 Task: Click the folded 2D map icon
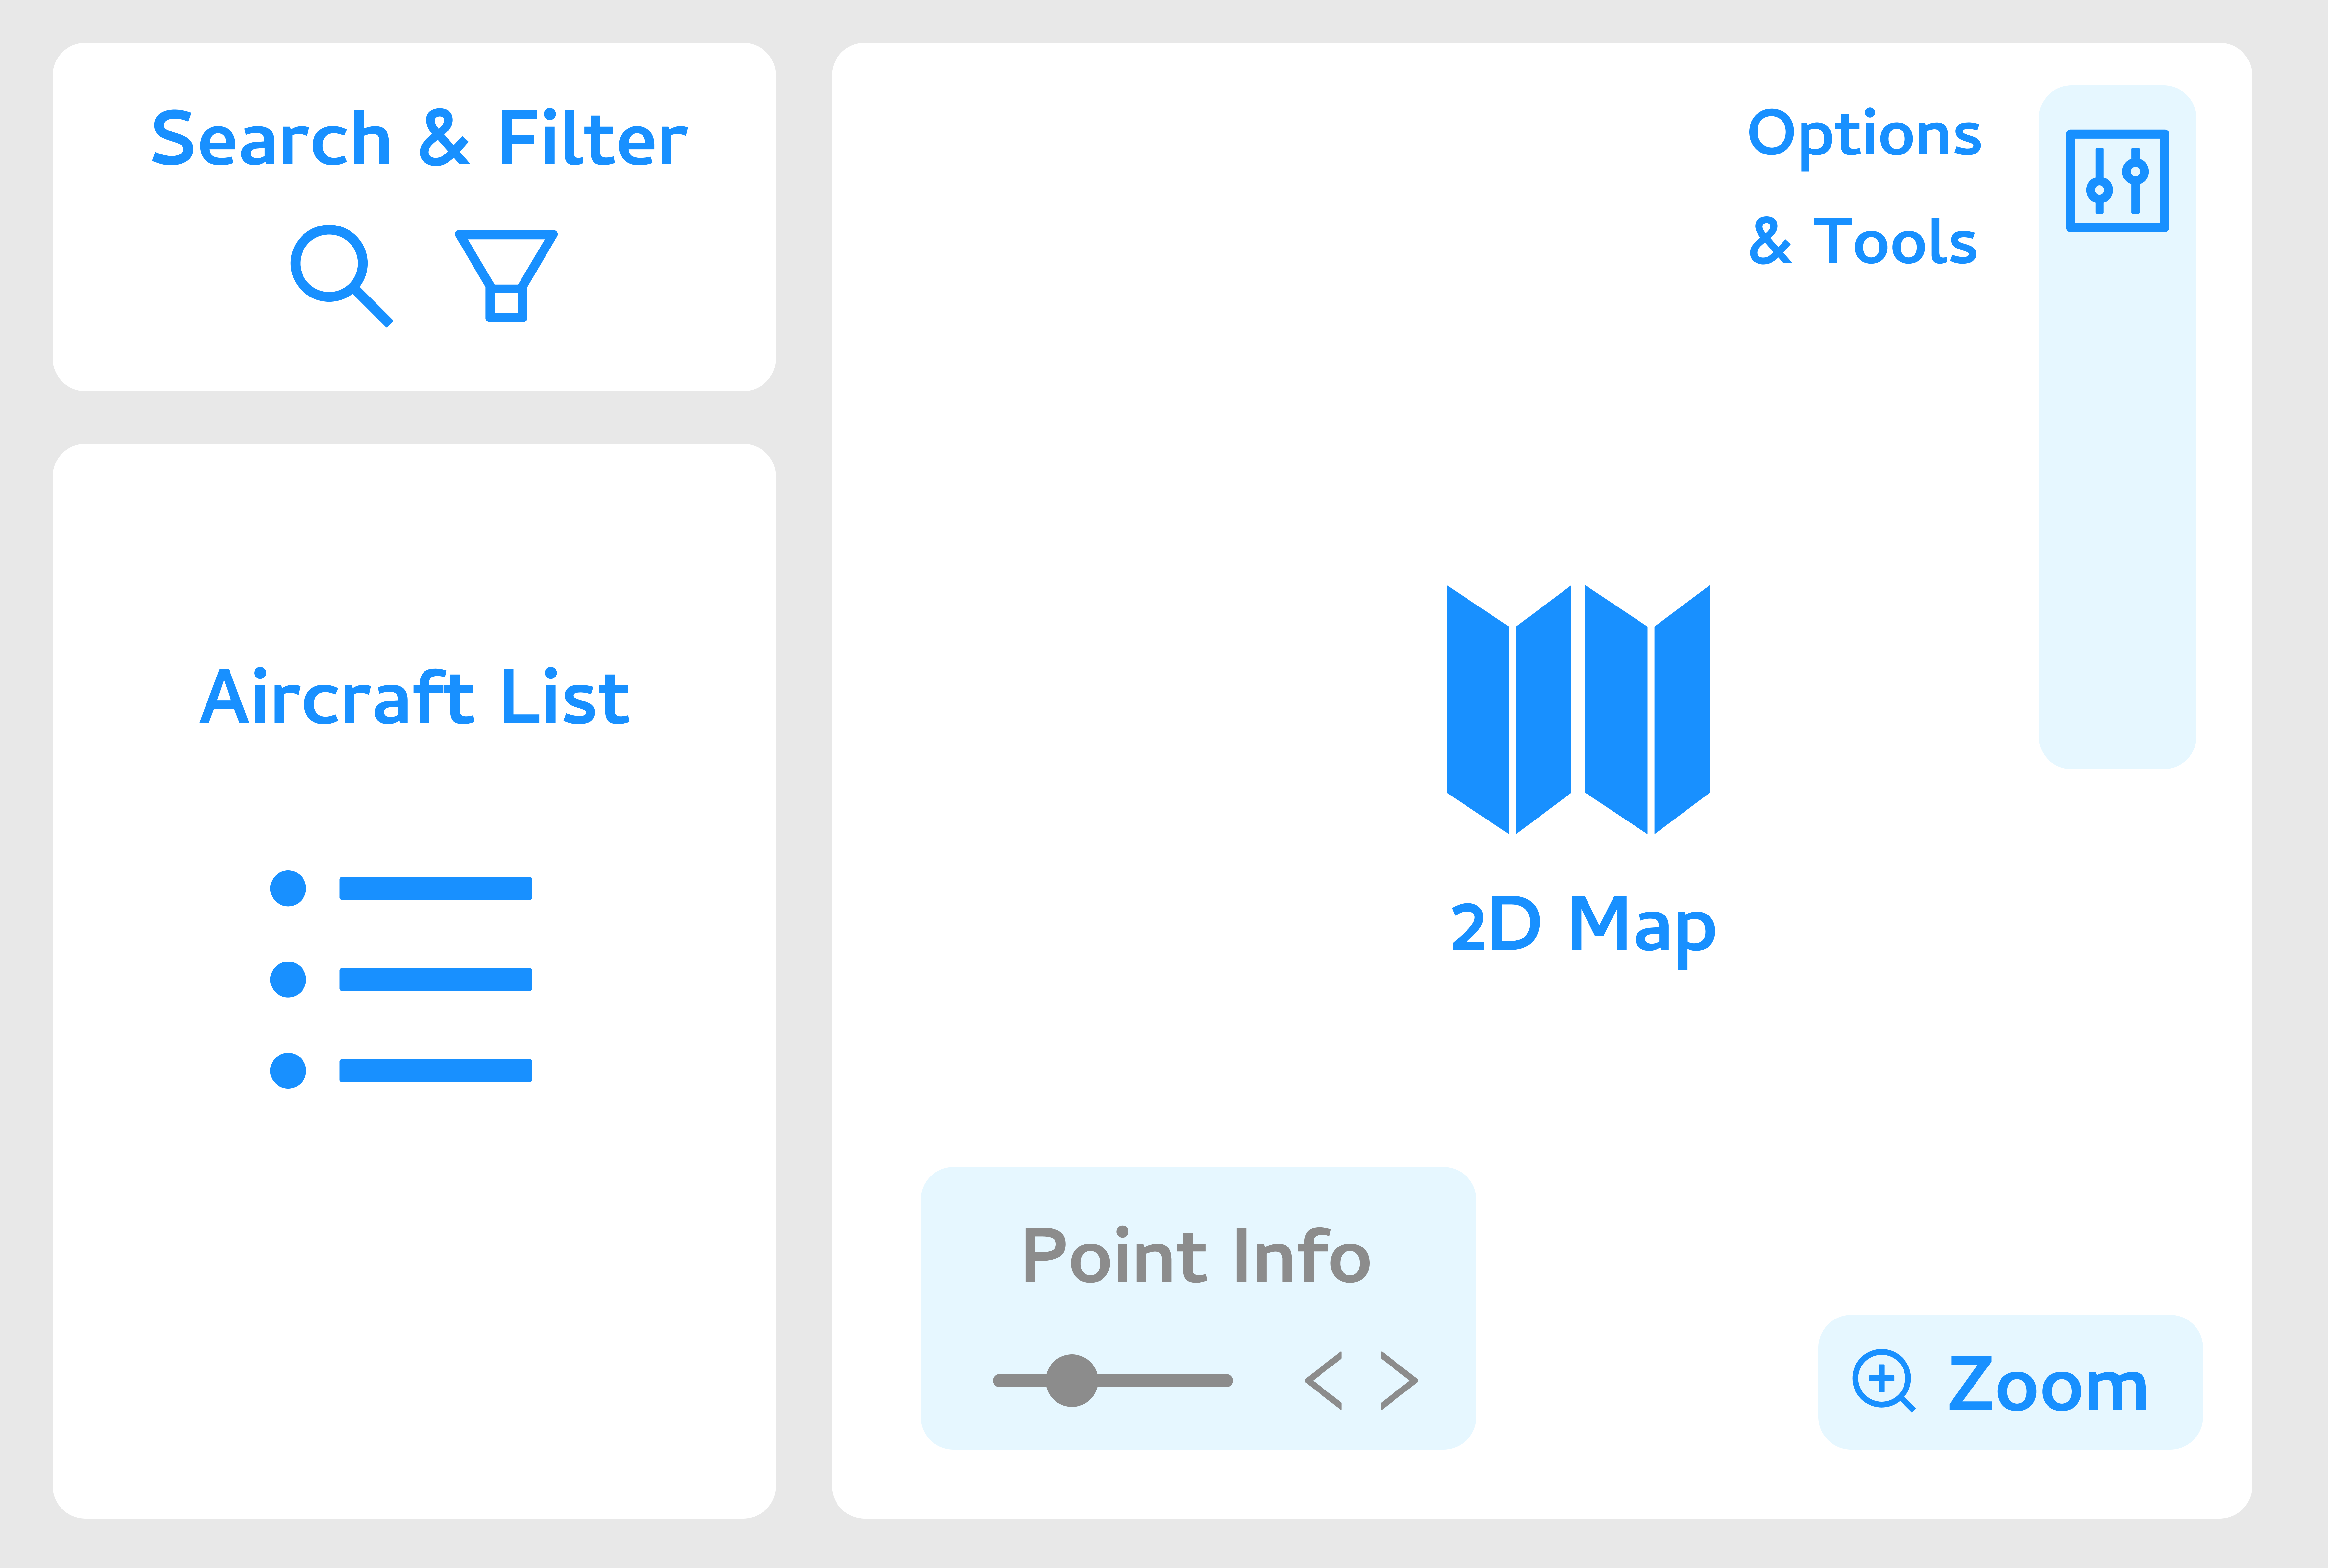tap(1578, 709)
